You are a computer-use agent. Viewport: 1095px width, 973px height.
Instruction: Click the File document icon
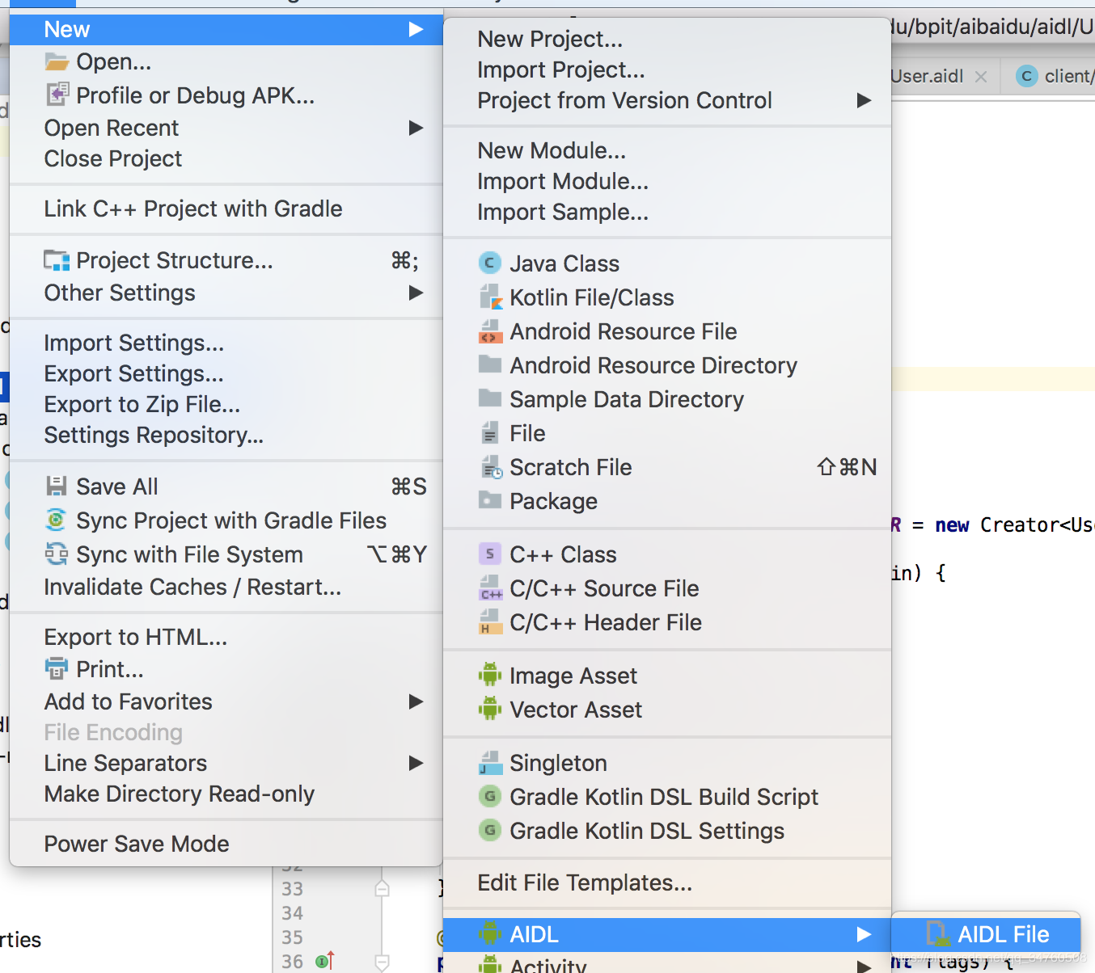pyautogui.click(x=490, y=433)
